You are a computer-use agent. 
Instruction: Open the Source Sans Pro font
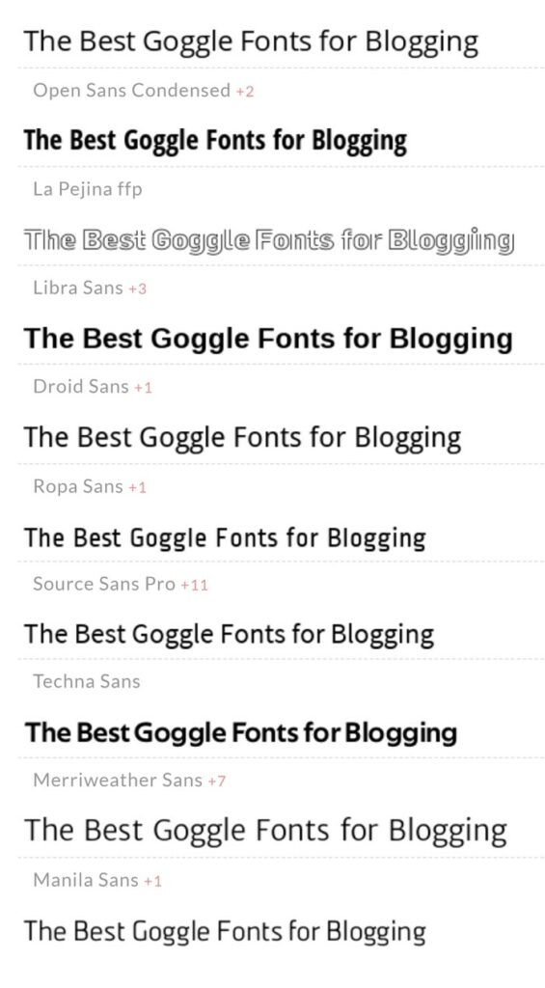click(x=104, y=584)
